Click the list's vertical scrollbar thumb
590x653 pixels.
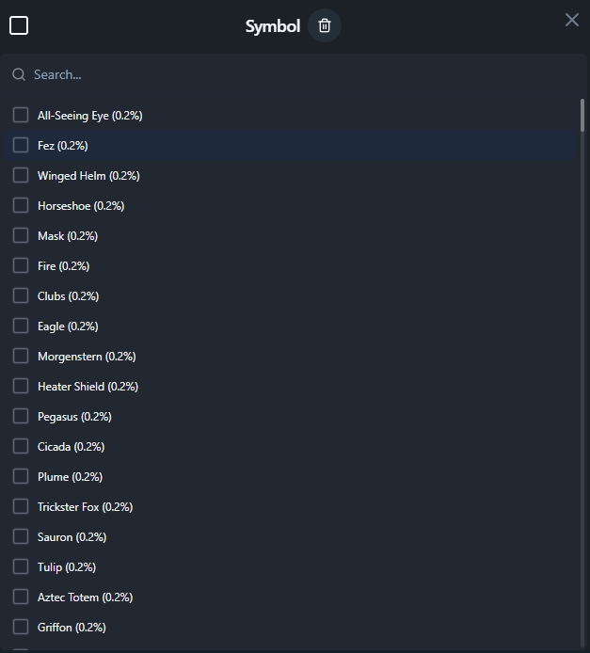coord(582,115)
